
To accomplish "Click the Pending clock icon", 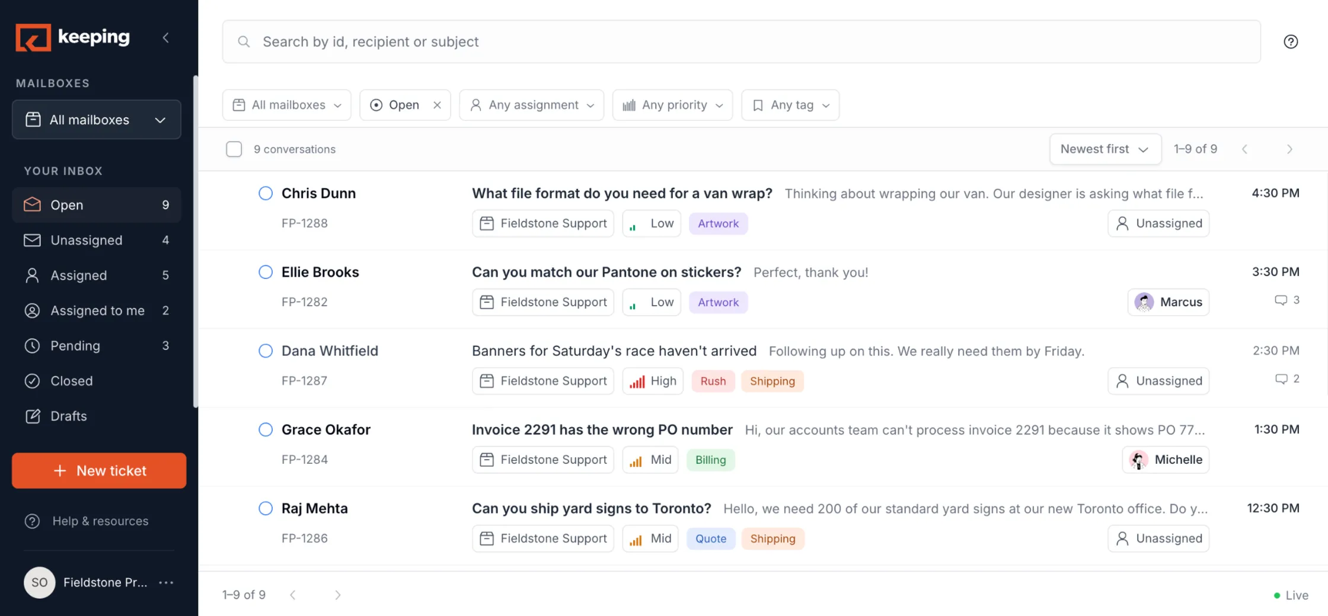I will click(32, 346).
